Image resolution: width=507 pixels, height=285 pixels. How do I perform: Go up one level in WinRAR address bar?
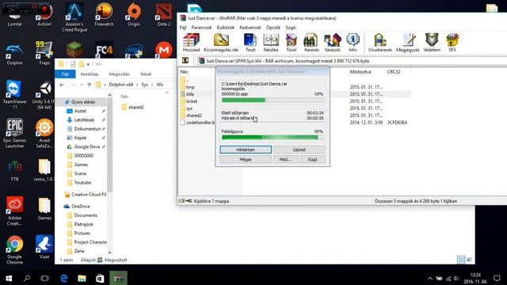185,60
